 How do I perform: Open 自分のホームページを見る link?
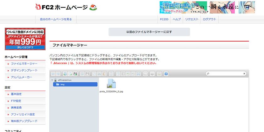click(x=56, y=19)
